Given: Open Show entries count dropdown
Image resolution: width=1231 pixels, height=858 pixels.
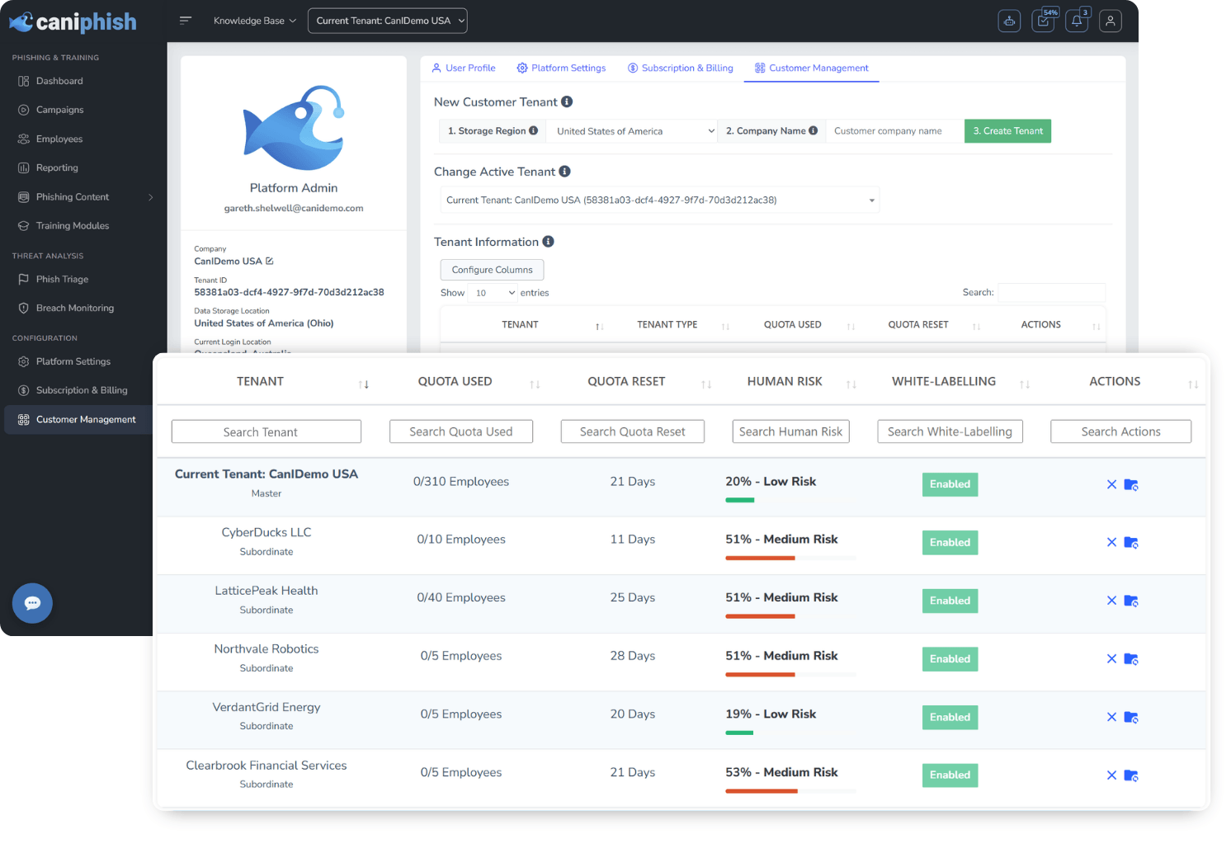Looking at the screenshot, I should click(x=493, y=293).
